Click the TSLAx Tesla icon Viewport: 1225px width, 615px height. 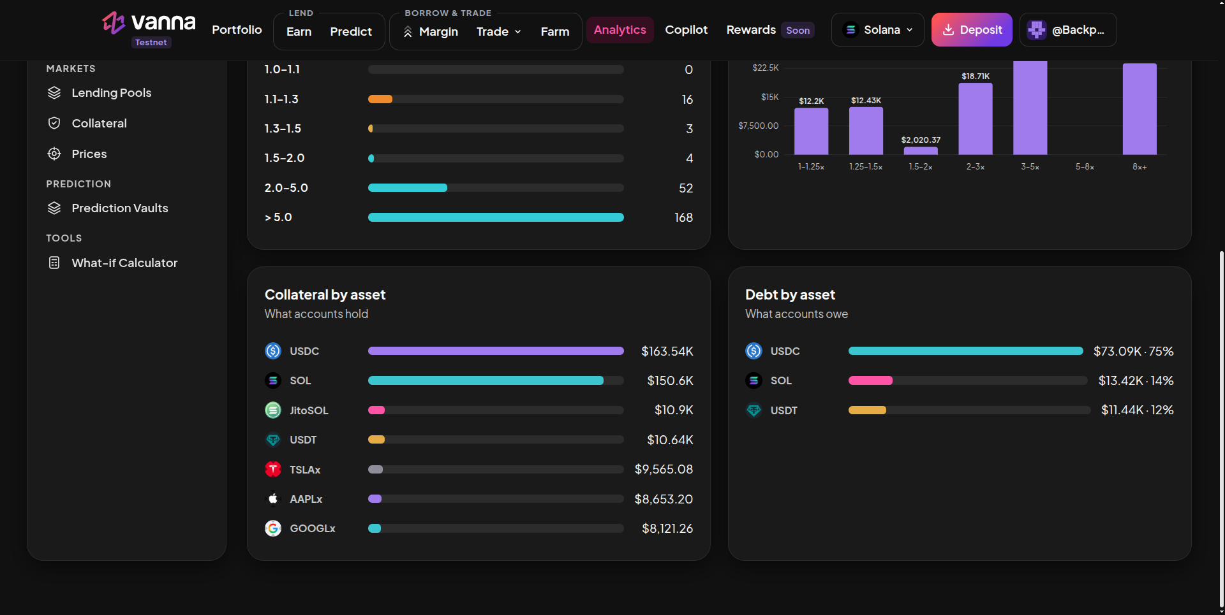[273, 470]
